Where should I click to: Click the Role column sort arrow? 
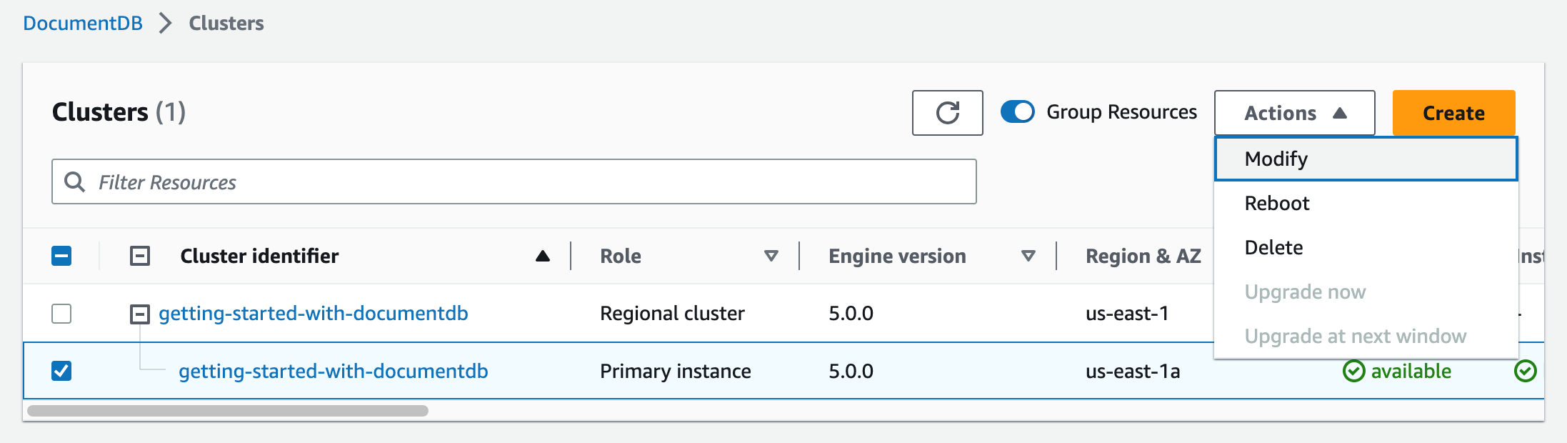[771, 256]
